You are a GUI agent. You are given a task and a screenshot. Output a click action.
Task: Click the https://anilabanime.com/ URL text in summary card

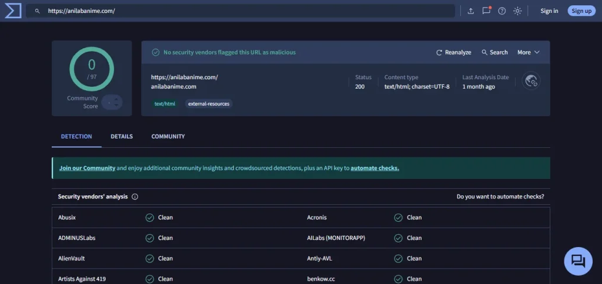(x=184, y=77)
